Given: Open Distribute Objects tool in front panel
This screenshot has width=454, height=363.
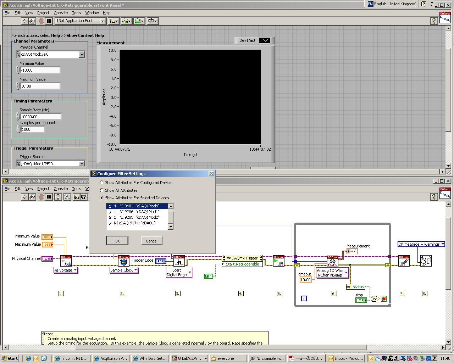Looking at the screenshot, I should (x=126, y=21).
